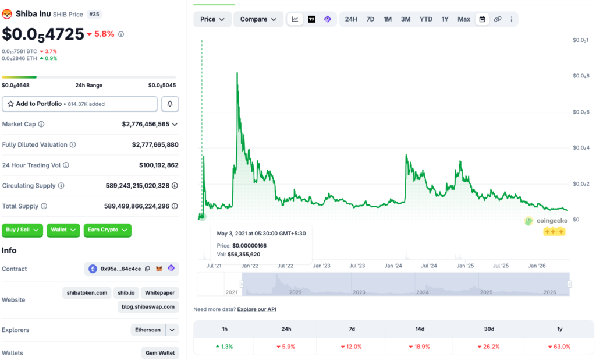Copy chart link icon
The image size is (596, 360).
(x=498, y=19)
